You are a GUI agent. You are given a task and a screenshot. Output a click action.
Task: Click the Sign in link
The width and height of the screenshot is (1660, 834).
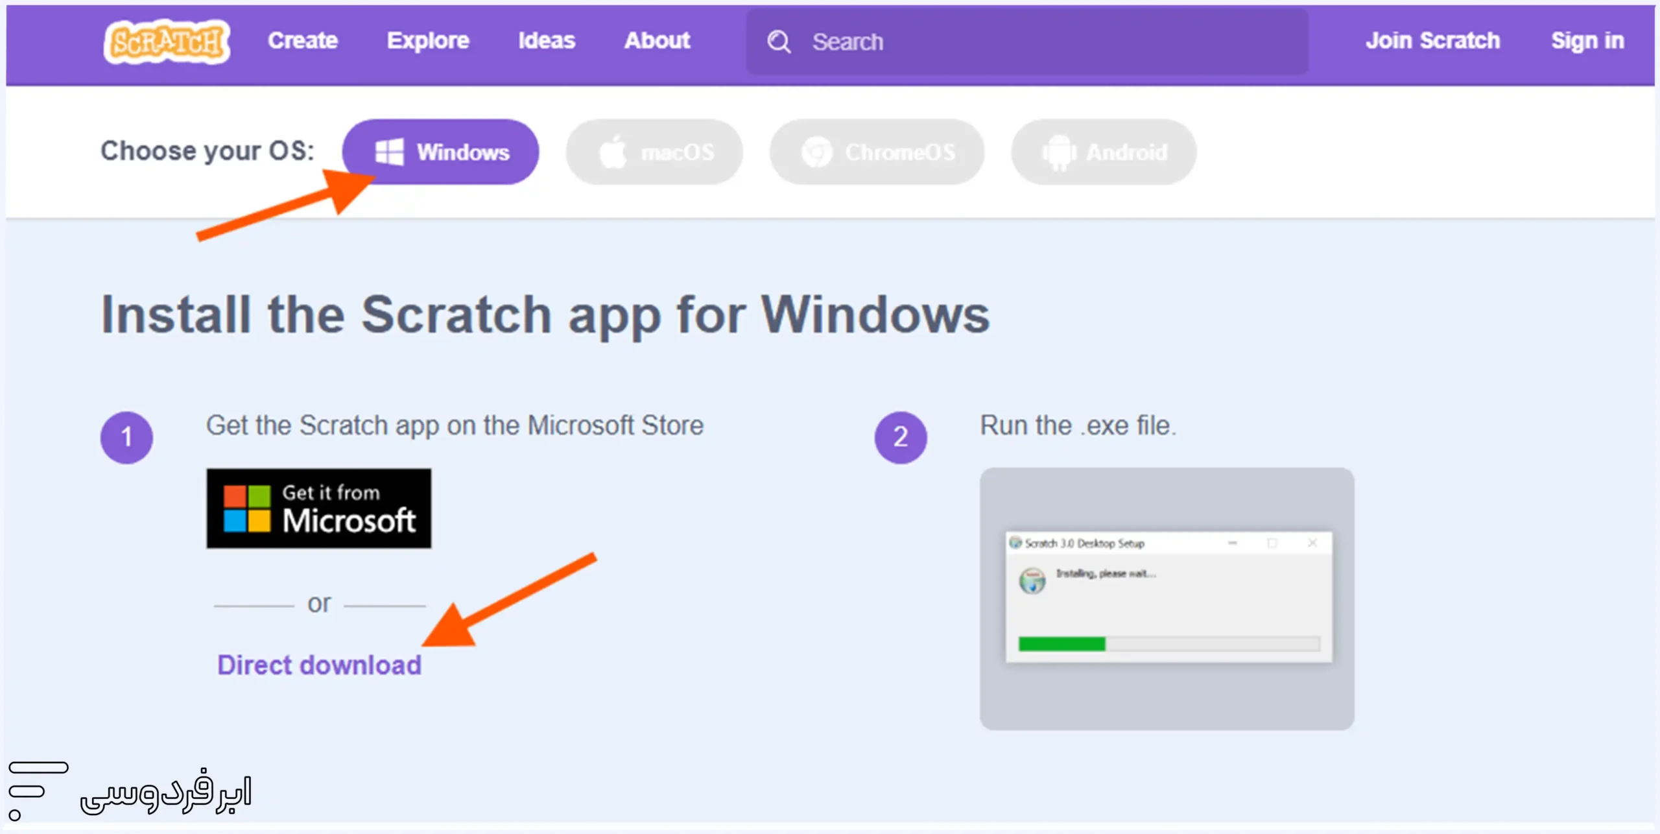click(1587, 41)
